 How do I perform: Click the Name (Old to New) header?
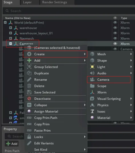[x=18, y=18]
